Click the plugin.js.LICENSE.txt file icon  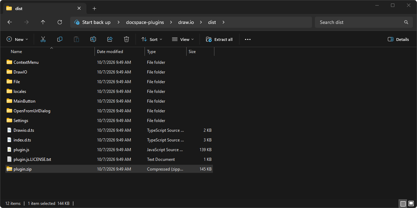pyautogui.click(x=9, y=159)
